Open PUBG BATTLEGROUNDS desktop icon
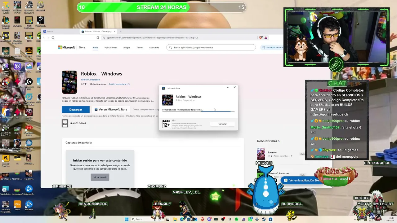 click(x=17, y=99)
